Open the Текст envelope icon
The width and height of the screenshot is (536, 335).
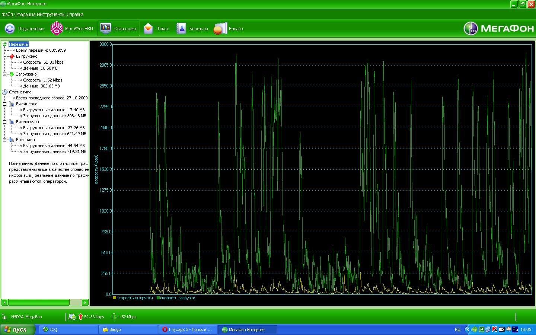click(x=149, y=29)
